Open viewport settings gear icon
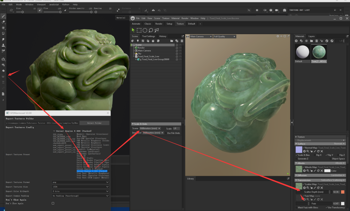 coord(278,36)
